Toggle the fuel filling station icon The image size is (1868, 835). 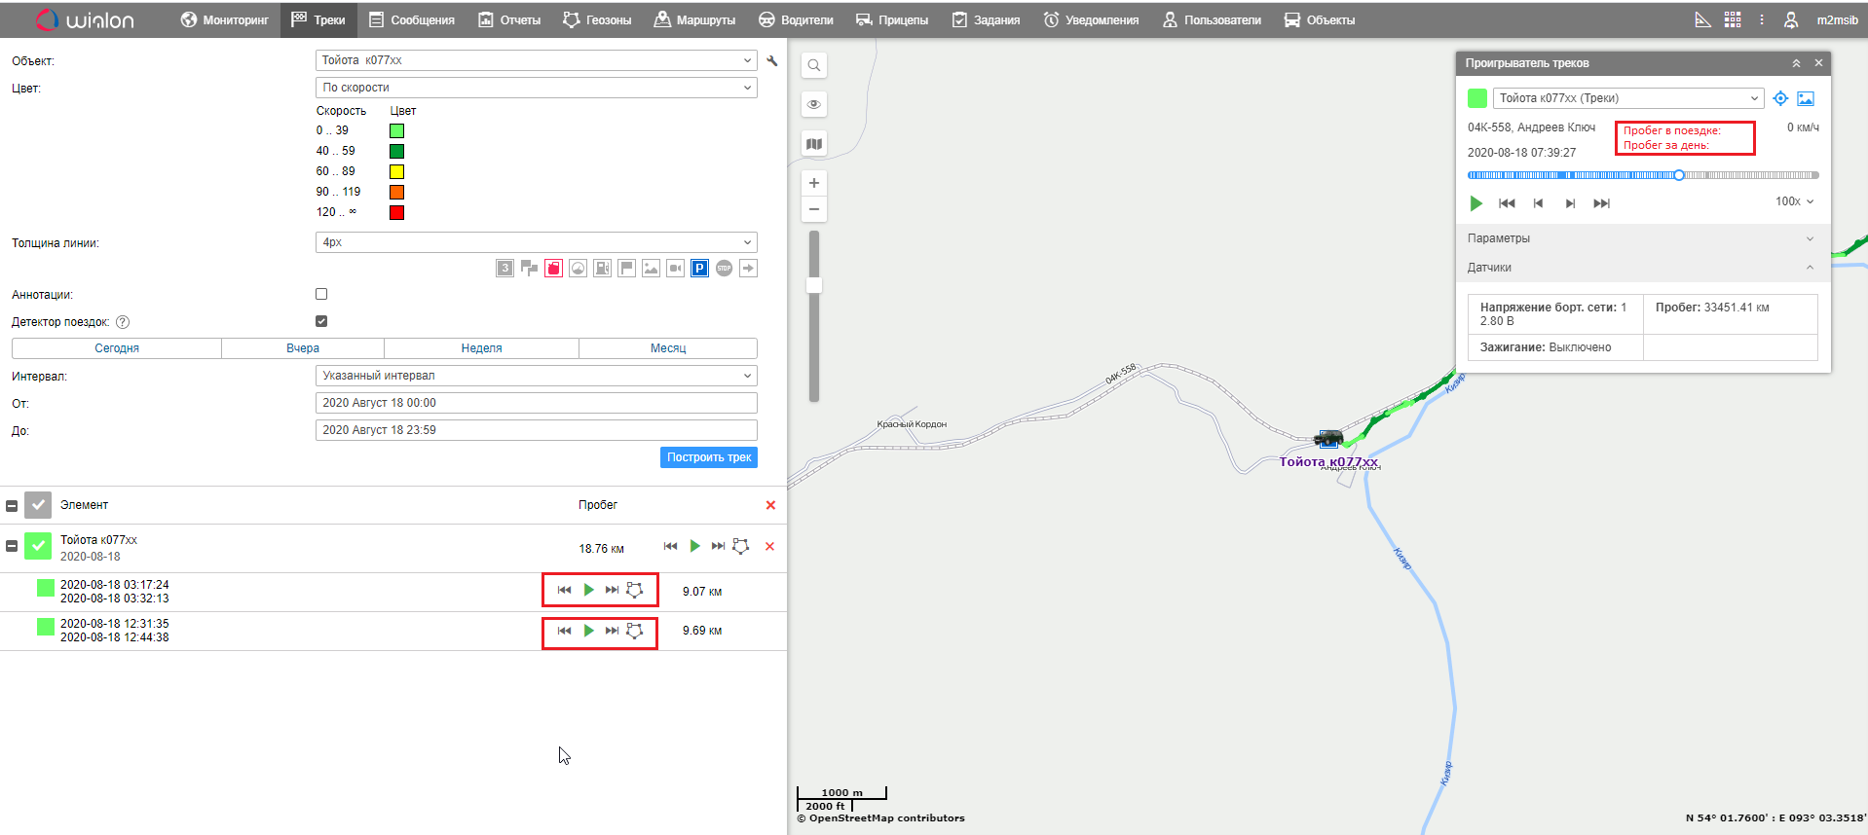click(602, 269)
